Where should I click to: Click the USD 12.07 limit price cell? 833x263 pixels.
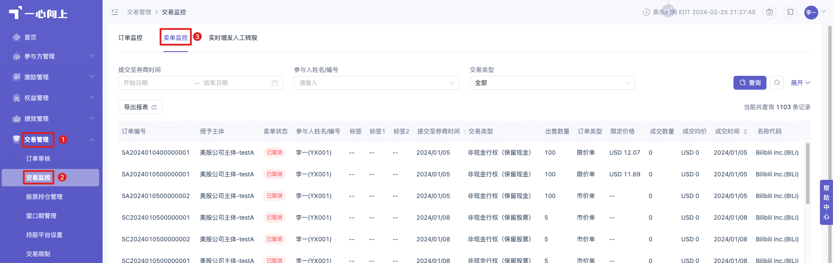coord(625,153)
